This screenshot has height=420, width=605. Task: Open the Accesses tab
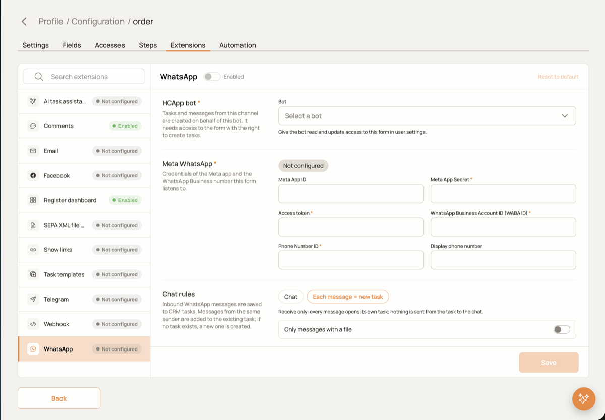pyautogui.click(x=110, y=45)
